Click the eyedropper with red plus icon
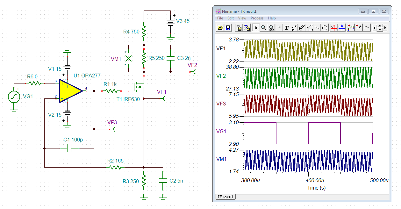401x209 pixels. click(359, 28)
